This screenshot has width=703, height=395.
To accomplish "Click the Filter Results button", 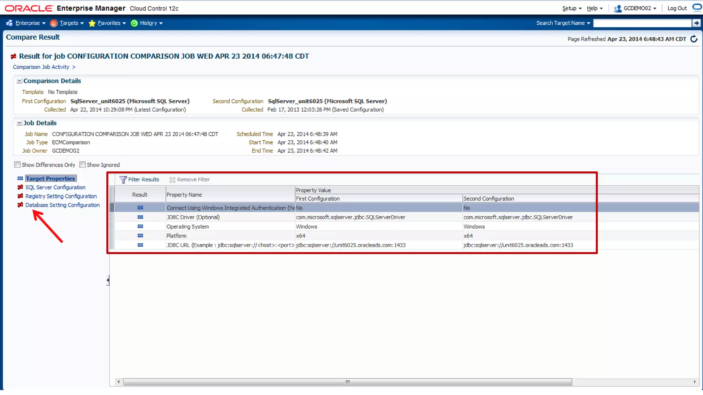I will 139,179.
